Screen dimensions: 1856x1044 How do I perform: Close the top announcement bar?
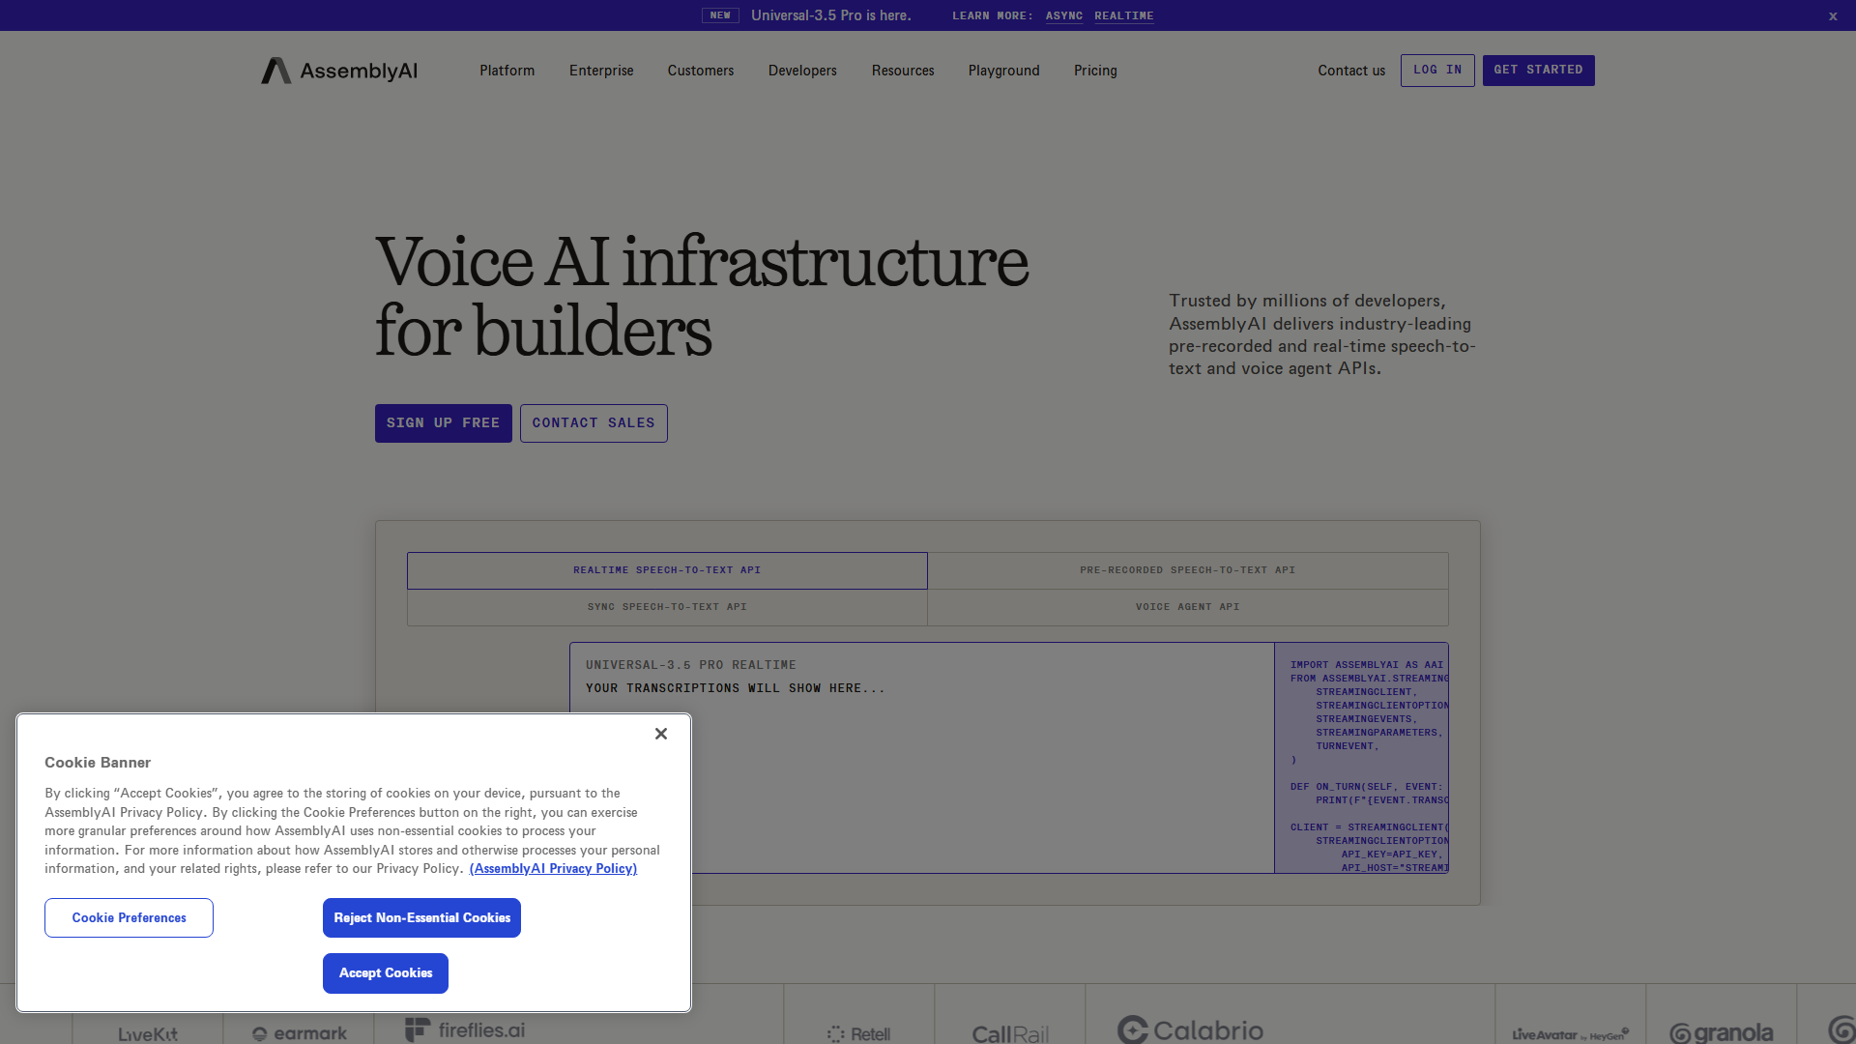[x=1833, y=15]
